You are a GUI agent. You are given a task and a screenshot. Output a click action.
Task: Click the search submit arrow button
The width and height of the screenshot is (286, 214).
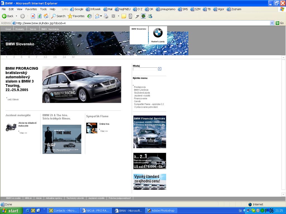click(x=159, y=69)
